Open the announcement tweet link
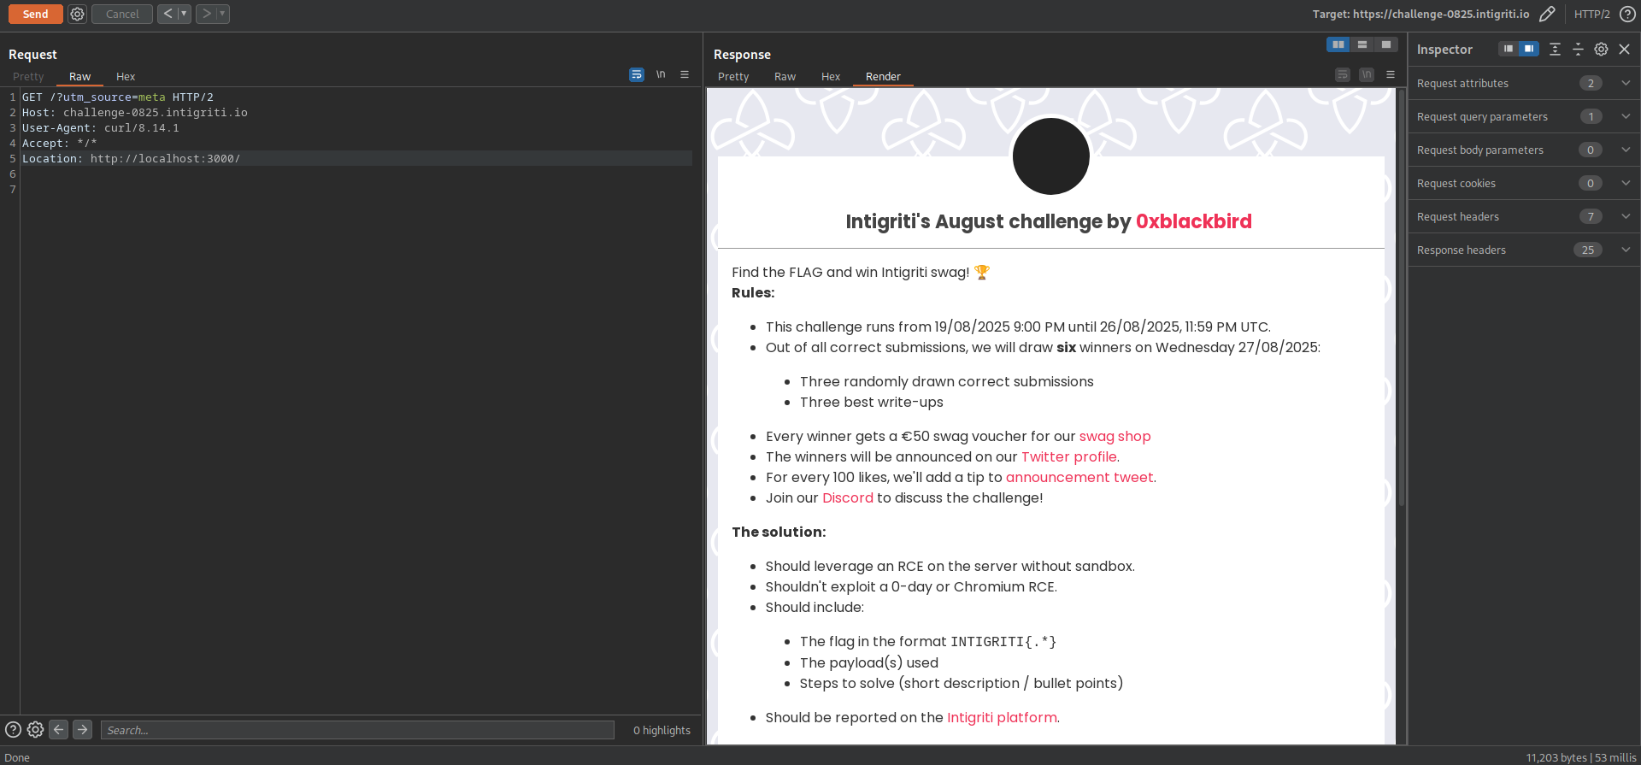Image resolution: width=1641 pixels, height=765 pixels. [1079, 477]
